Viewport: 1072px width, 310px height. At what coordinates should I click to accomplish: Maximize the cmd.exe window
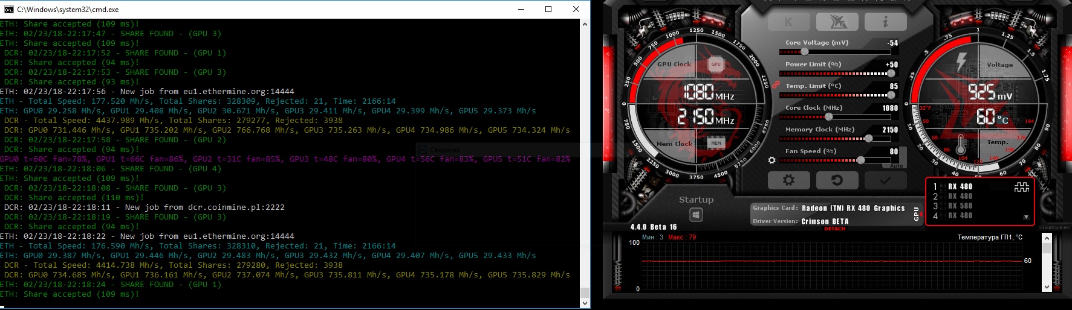tap(548, 9)
